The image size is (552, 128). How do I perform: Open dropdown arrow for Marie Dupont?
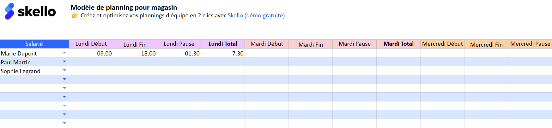point(64,53)
